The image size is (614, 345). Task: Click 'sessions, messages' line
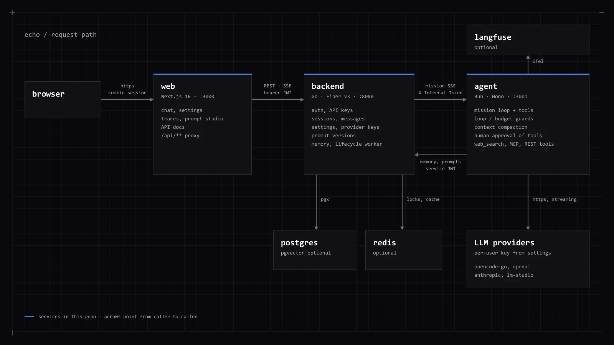pos(338,119)
